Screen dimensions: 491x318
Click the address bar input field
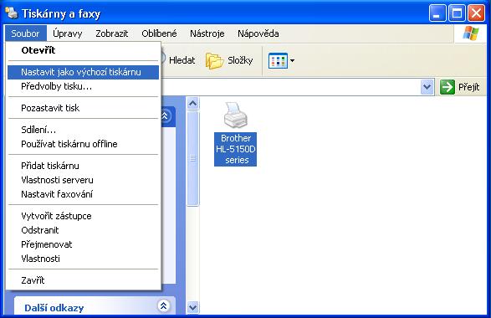click(290, 87)
